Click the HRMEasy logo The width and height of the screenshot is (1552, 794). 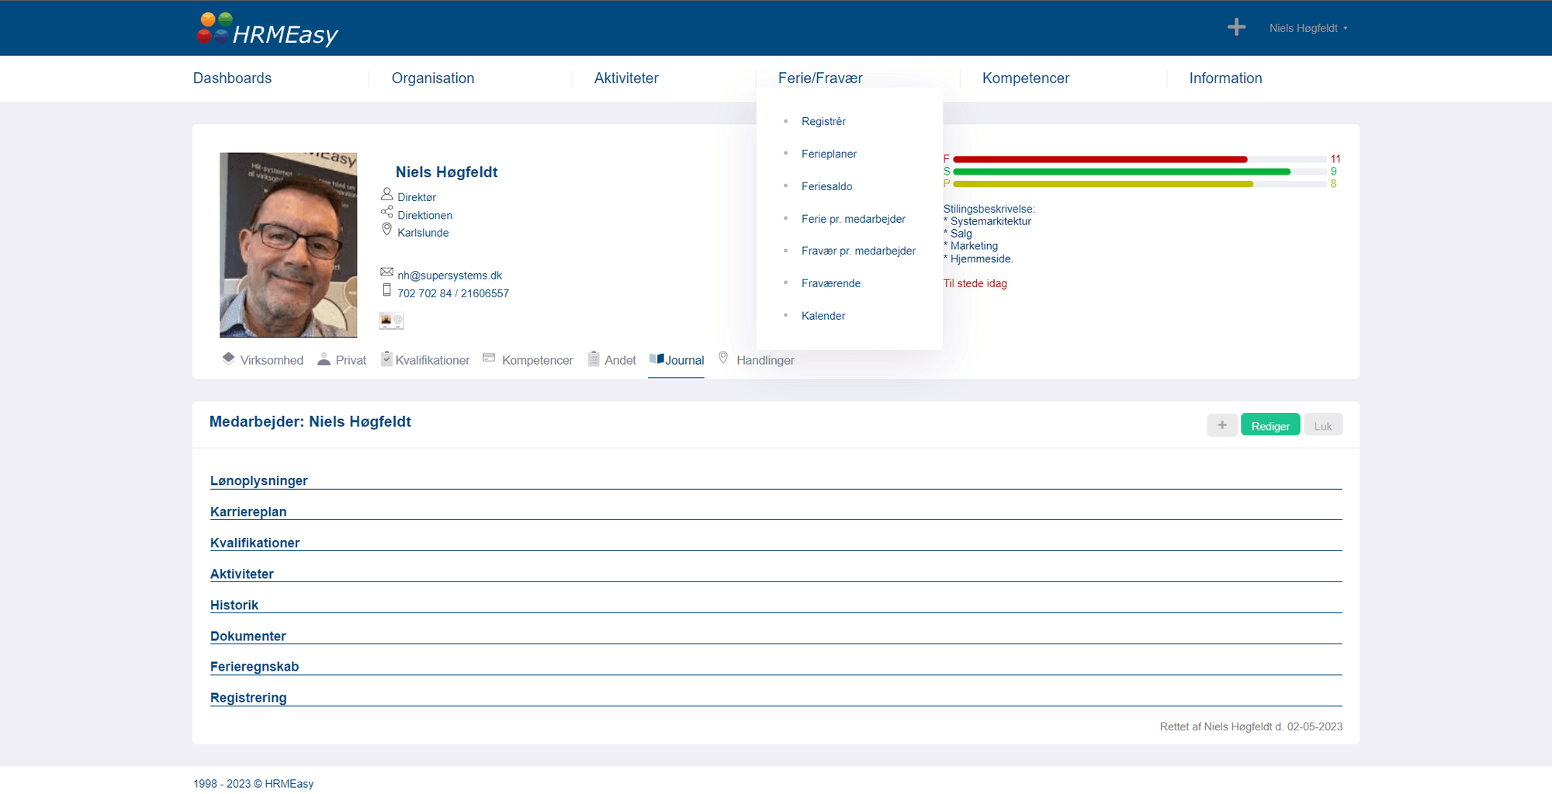(x=267, y=29)
